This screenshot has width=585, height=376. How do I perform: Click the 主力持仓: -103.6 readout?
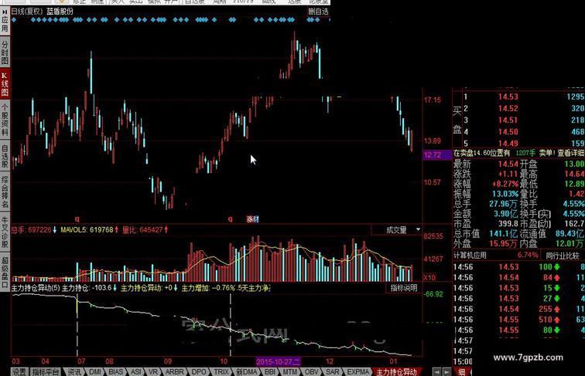click(x=89, y=288)
